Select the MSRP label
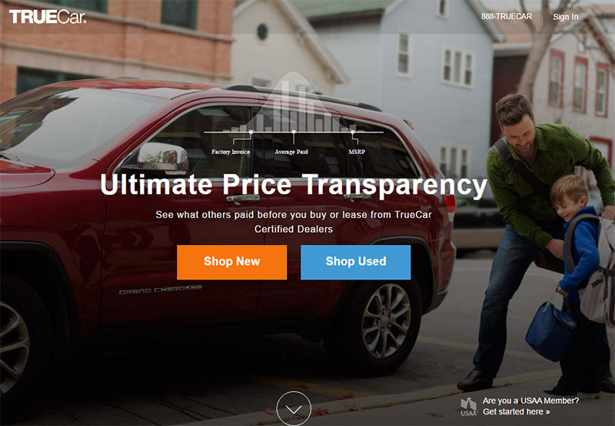 tap(357, 152)
